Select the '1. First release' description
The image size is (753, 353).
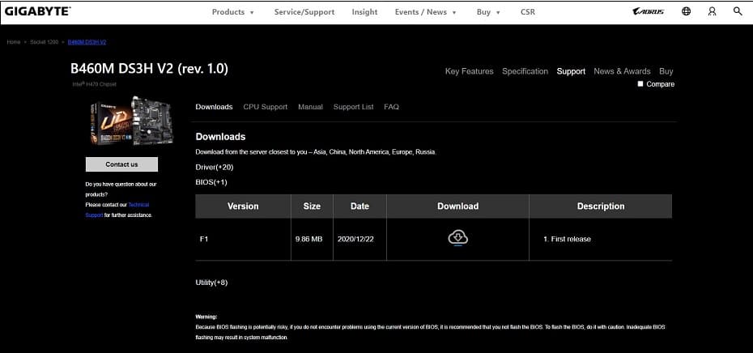point(567,239)
